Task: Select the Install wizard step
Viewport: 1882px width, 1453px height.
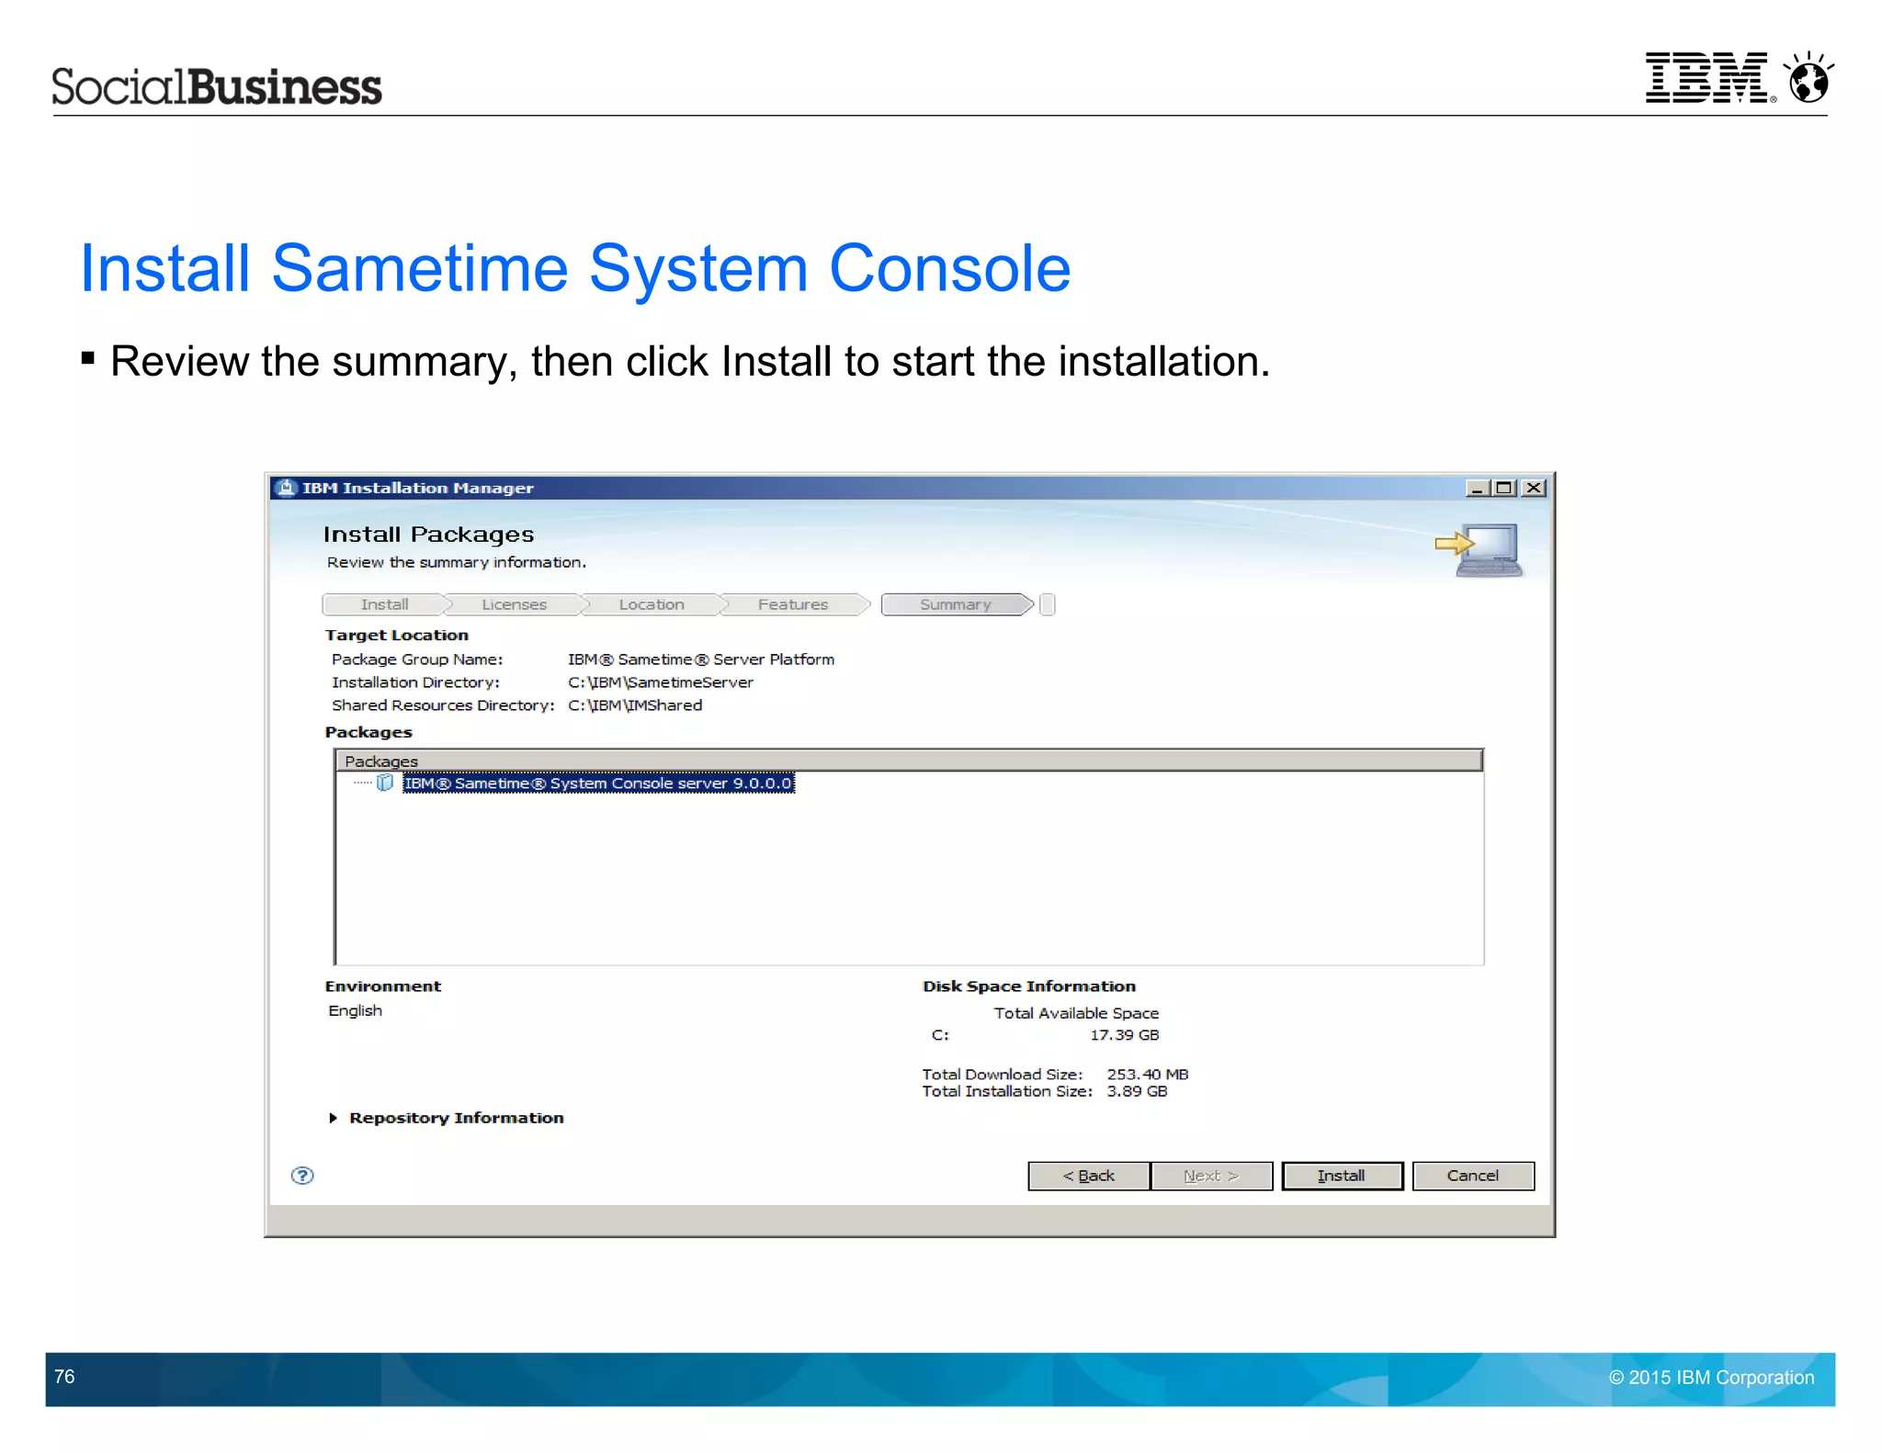Action: point(384,604)
